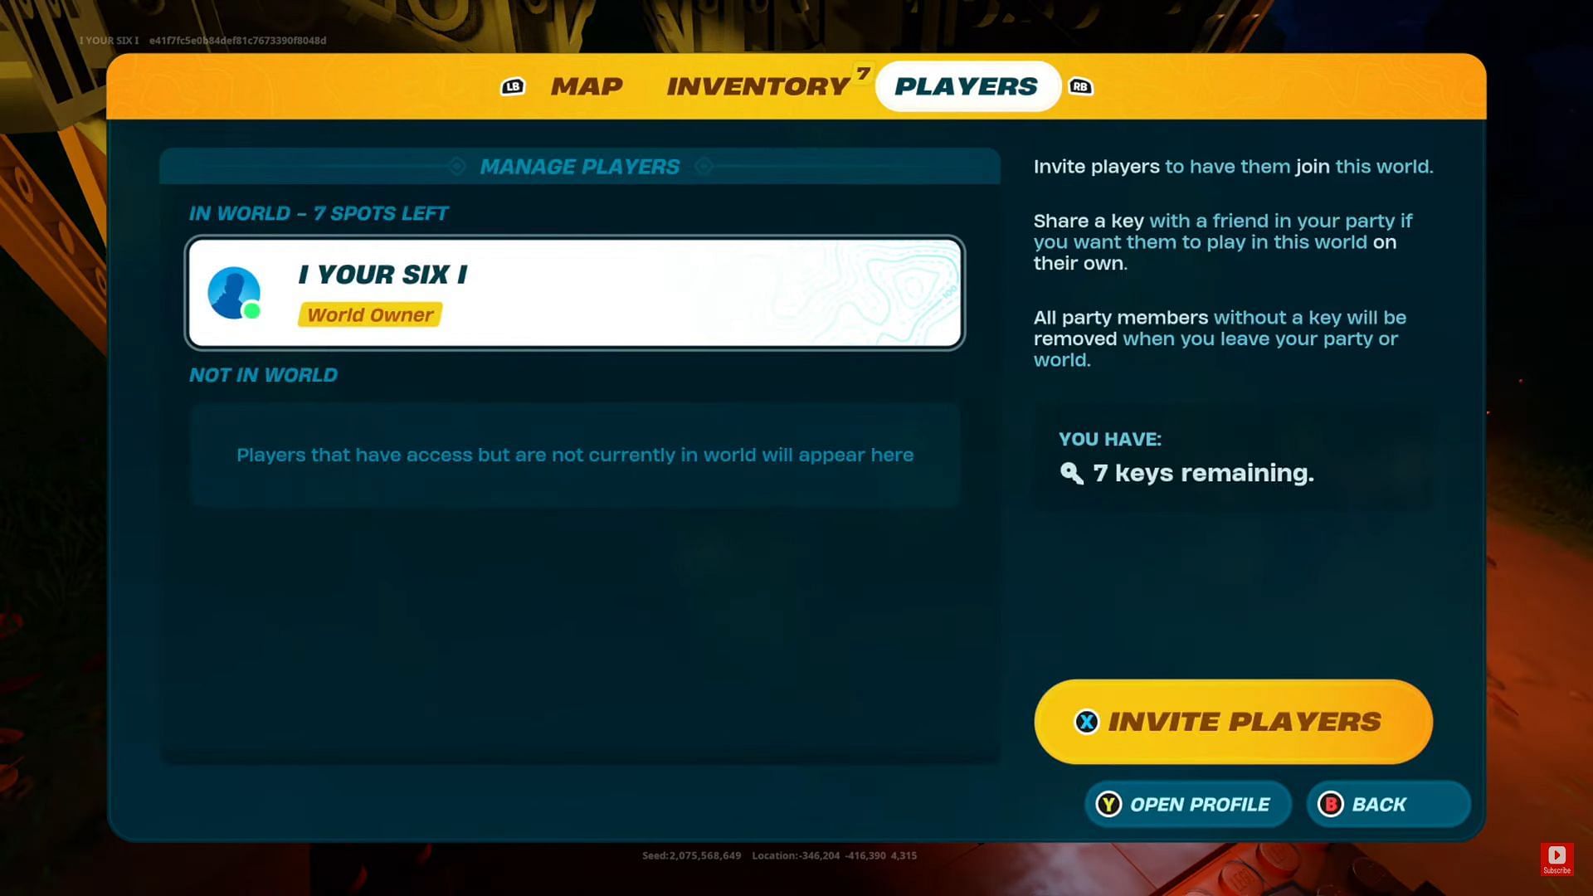Click INVITE PLAYERS button
This screenshot has height=896, width=1593.
point(1233,721)
